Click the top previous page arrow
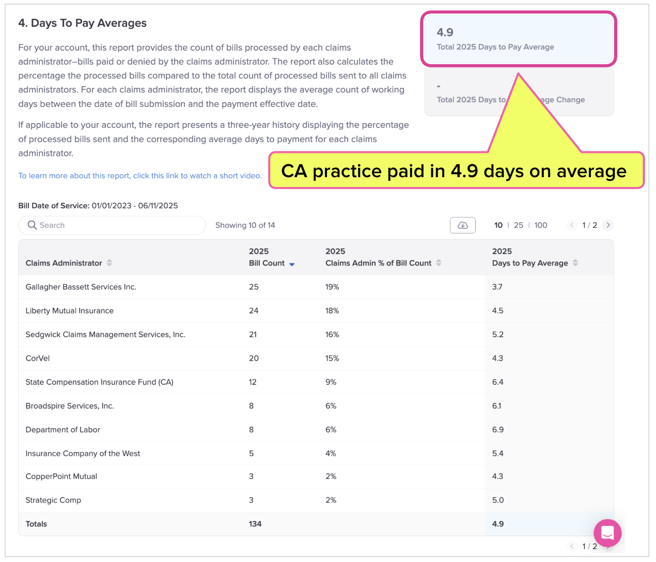This screenshot has width=656, height=562. (x=572, y=225)
